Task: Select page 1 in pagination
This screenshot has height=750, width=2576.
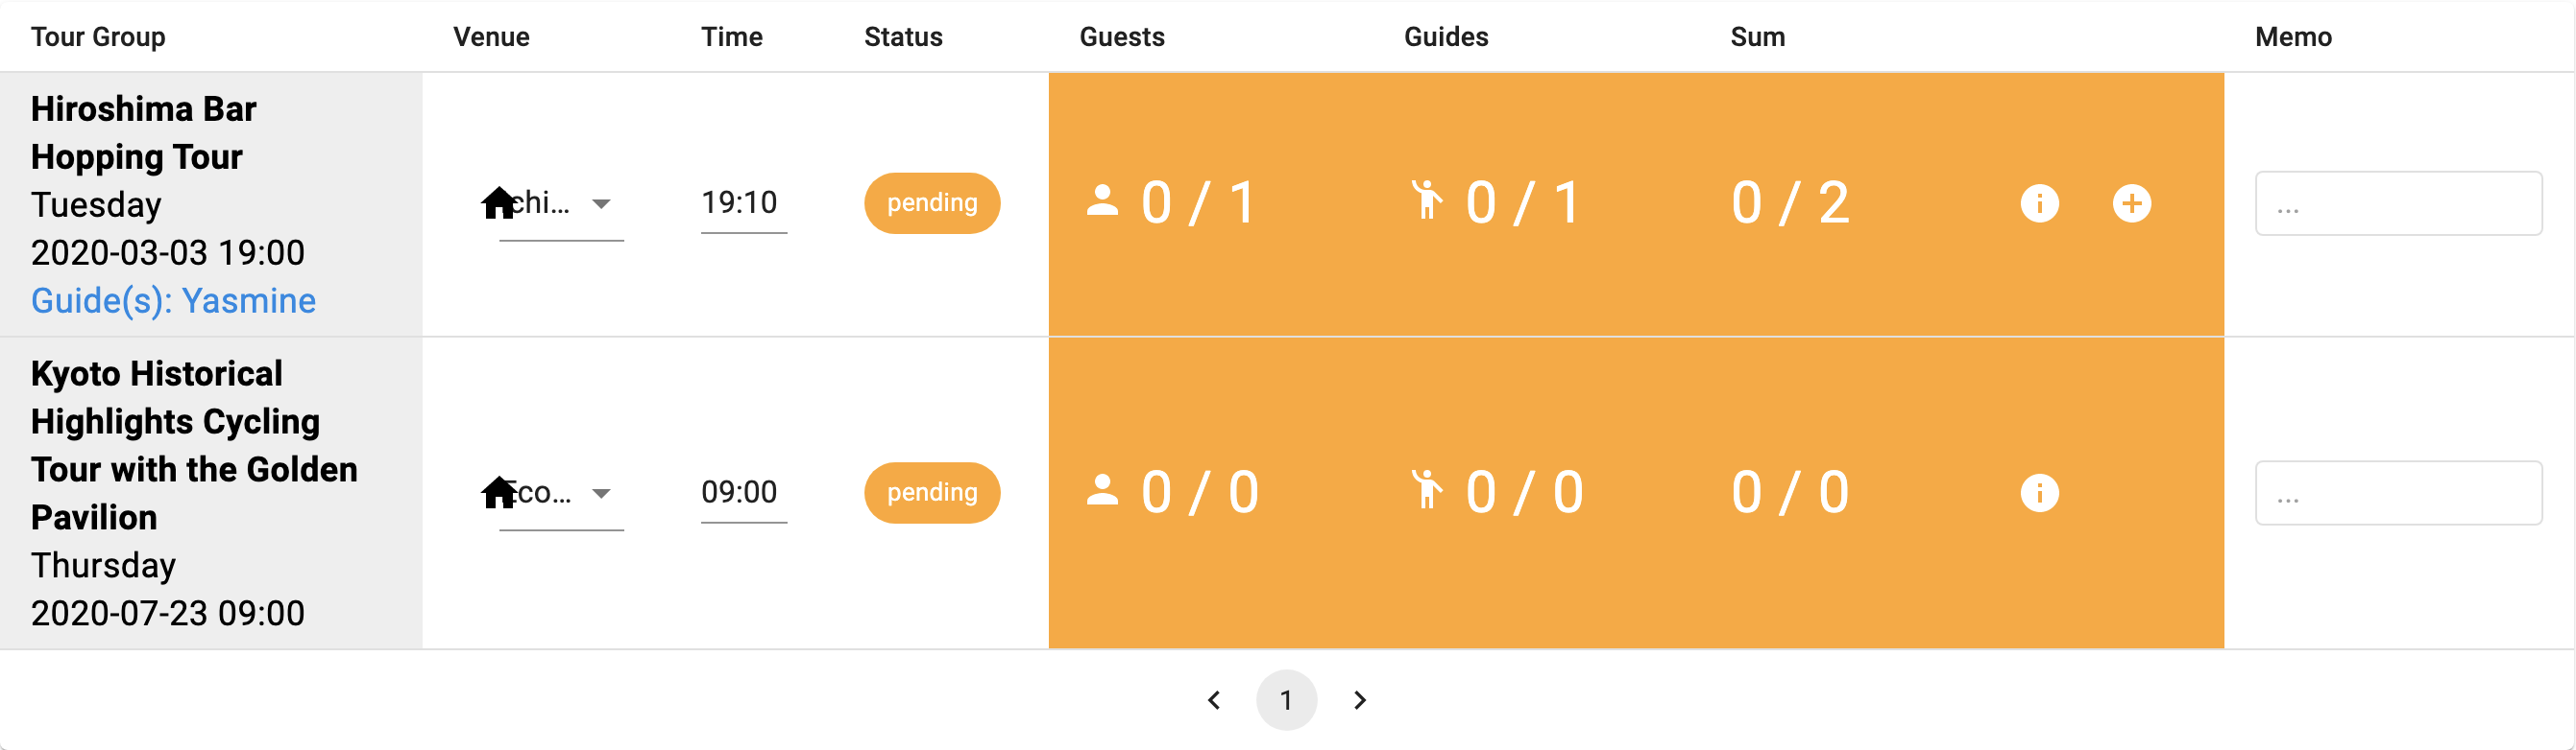Action: [x=1286, y=700]
